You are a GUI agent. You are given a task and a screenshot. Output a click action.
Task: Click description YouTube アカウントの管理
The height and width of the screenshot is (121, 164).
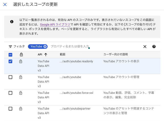(x=121, y=77)
